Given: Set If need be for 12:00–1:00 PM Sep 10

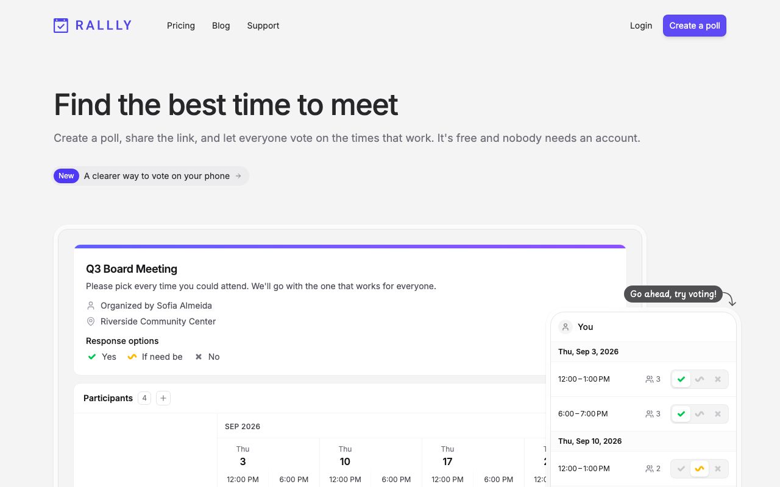Looking at the screenshot, I should pyautogui.click(x=700, y=469).
